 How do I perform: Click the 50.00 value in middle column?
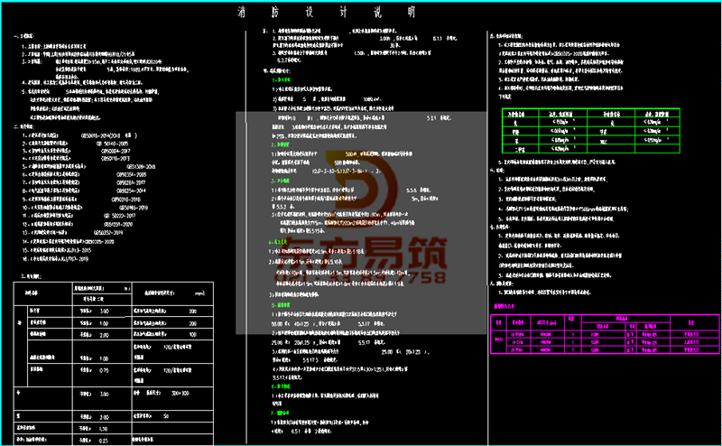(x=277, y=324)
